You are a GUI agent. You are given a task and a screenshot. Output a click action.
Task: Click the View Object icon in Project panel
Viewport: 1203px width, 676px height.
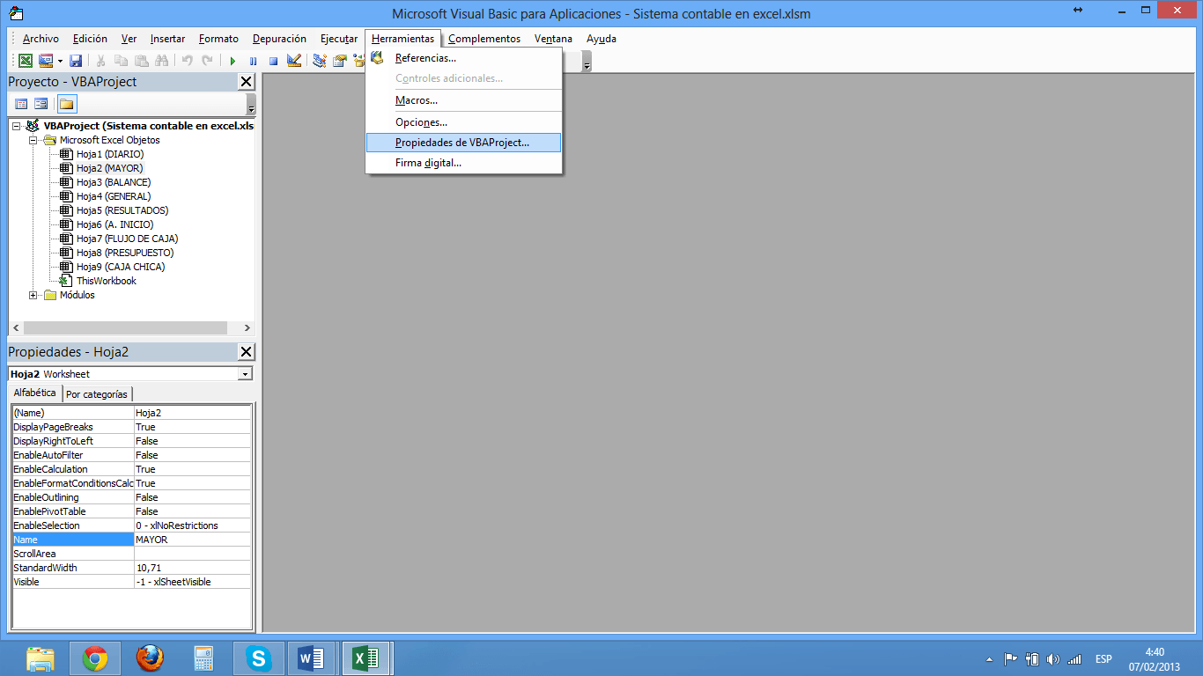coord(41,103)
